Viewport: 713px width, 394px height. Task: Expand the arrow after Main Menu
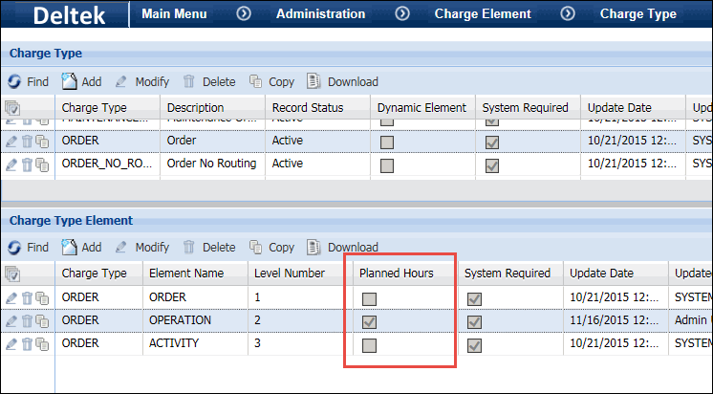click(x=244, y=13)
